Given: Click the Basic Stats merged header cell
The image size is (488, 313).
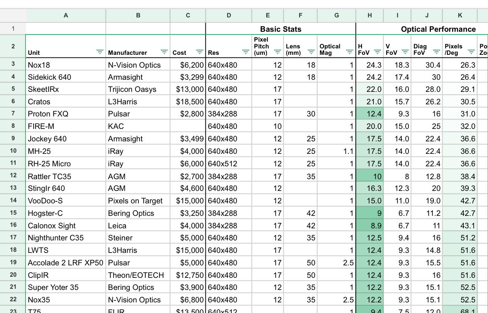Looking at the screenshot, I should (280, 29).
